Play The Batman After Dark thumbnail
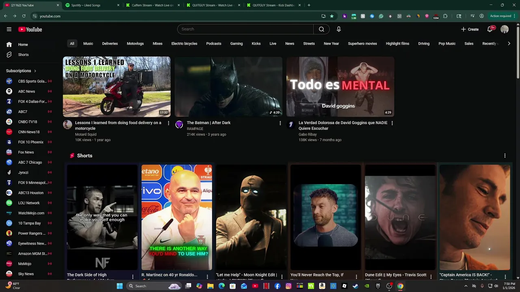Viewport: 520px width, 292px height. pos(228,87)
